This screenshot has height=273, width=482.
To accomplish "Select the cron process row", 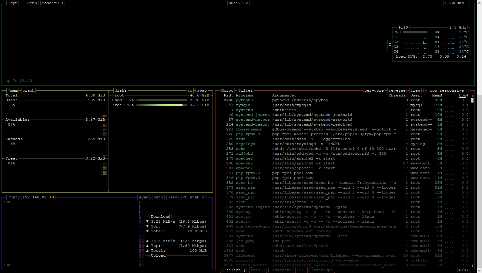I will [346, 202].
